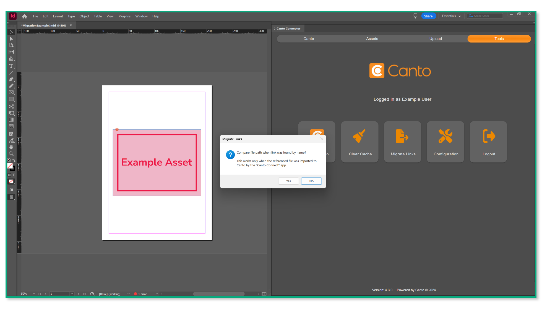Open the Essentials workspace dropdown
This screenshot has width=542, height=309.
tap(451, 16)
